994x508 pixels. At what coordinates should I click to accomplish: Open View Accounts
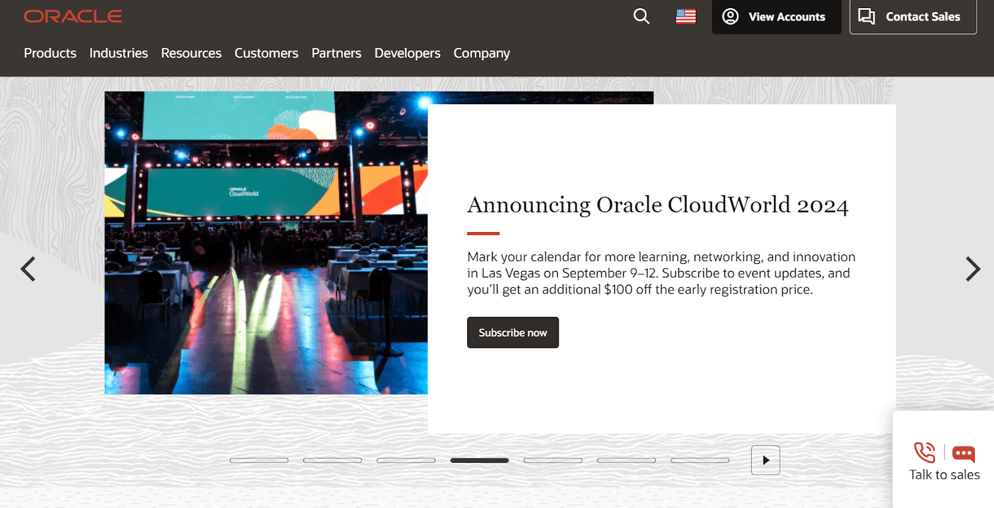tap(776, 17)
